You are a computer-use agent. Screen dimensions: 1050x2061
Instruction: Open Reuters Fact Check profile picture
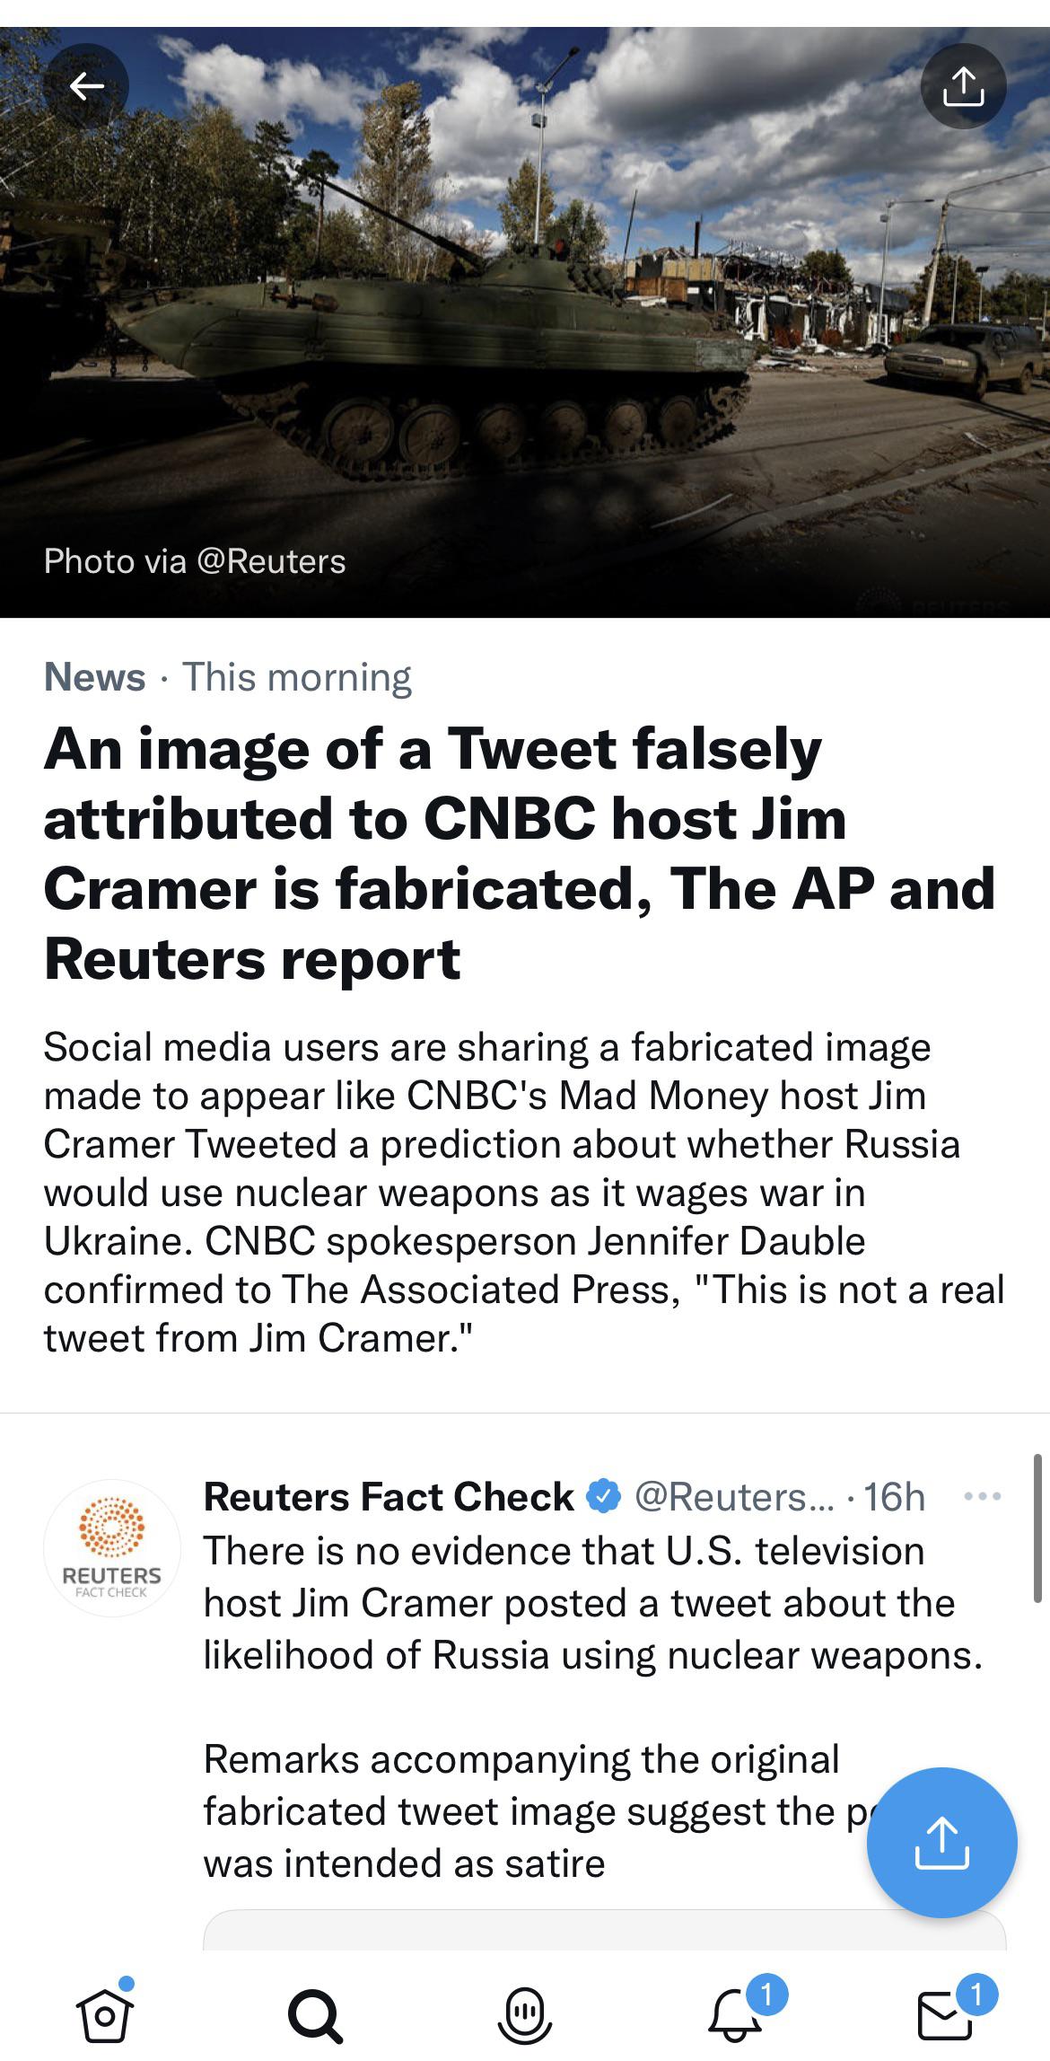tap(111, 1547)
